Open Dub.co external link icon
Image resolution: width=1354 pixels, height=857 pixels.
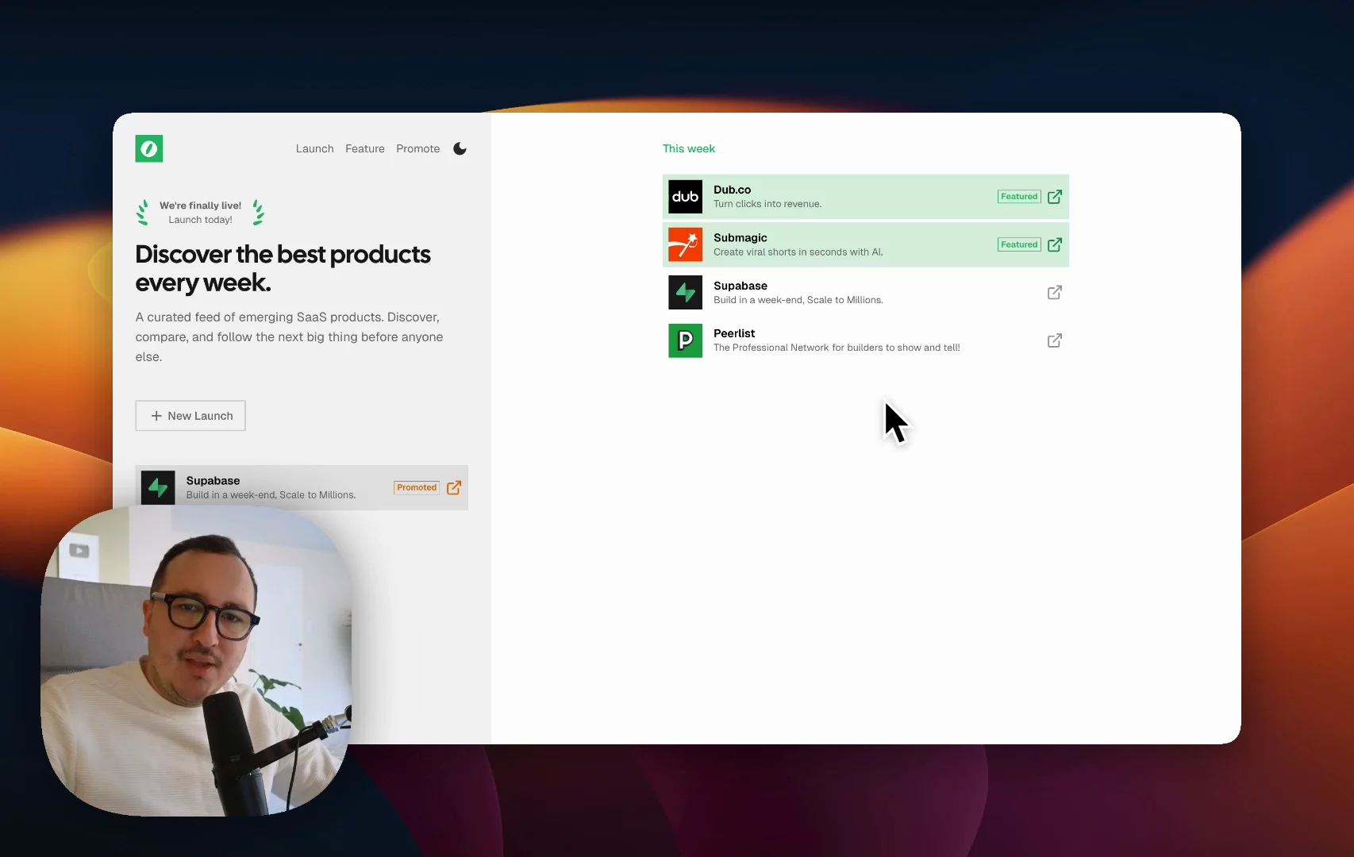[x=1054, y=197]
